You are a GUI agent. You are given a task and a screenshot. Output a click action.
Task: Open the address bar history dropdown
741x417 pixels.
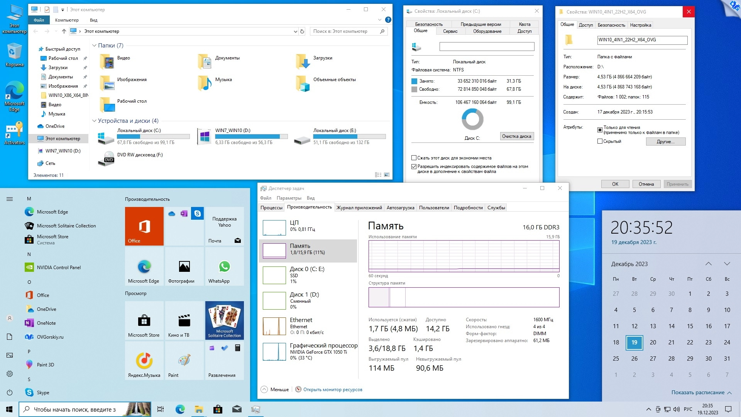pyautogui.click(x=295, y=31)
